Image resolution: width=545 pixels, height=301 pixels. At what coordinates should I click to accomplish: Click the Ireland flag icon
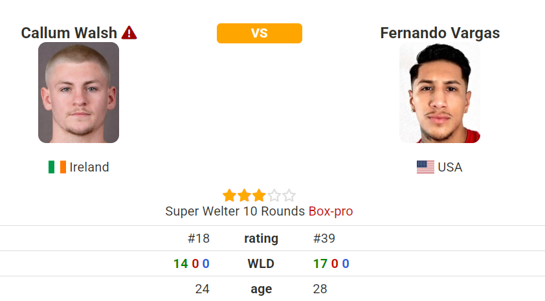coord(58,167)
